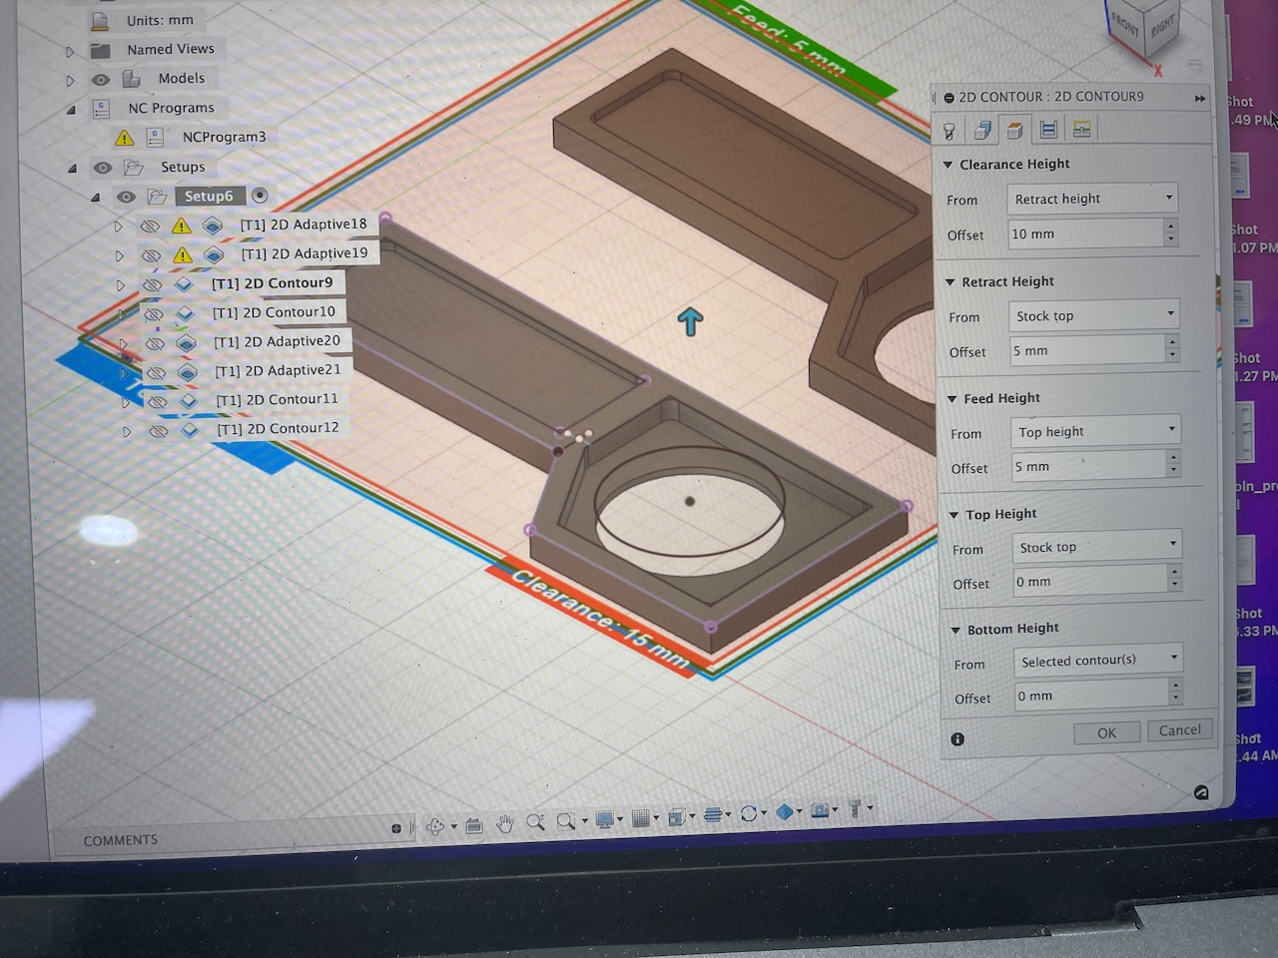
Task: Click the Top Height offset field
Action: click(x=1088, y=582)
